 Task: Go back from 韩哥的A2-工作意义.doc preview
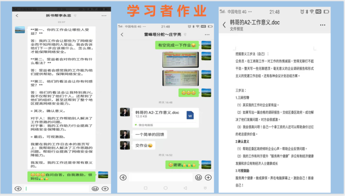[224, 25]
